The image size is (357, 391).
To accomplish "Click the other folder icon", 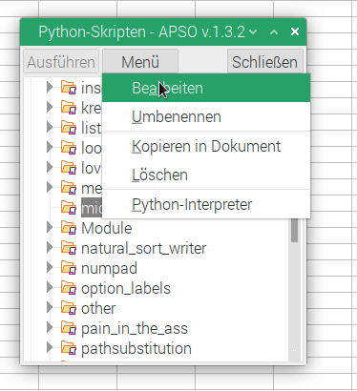I will pyautogui.click(x=69, y=308).
